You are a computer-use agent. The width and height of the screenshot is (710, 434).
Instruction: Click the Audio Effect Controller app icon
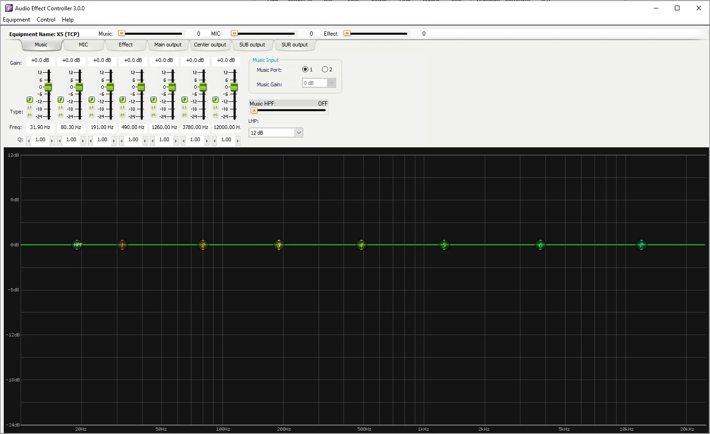(8, 8)
